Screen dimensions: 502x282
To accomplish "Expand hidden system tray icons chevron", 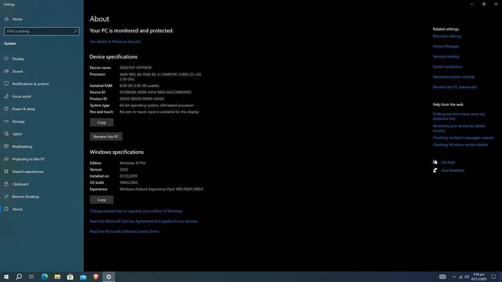I will 454,277.
